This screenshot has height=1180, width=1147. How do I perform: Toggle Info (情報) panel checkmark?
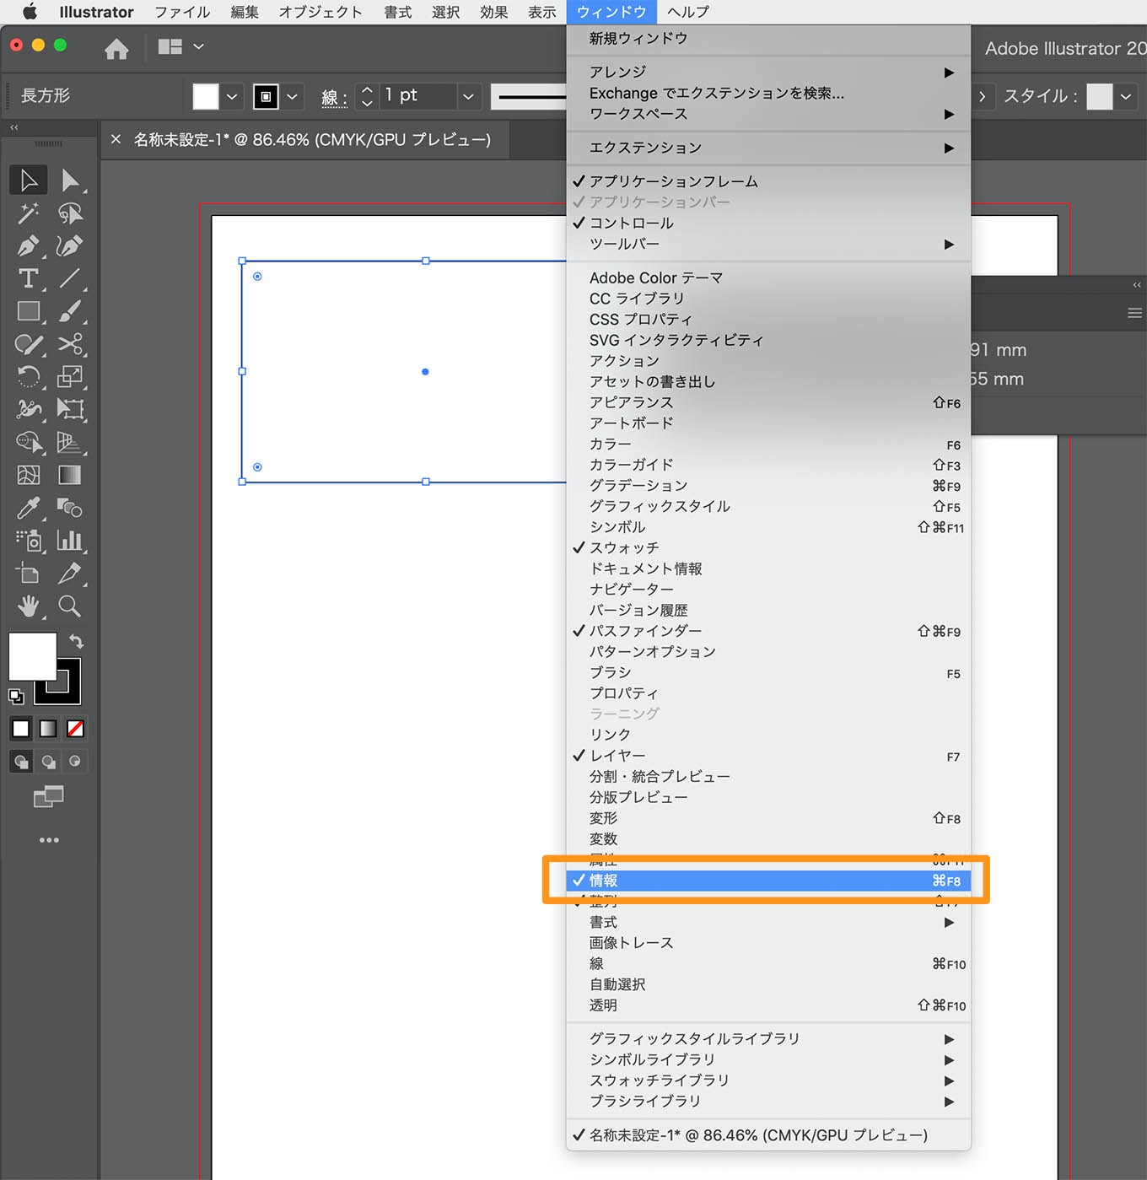768,881
